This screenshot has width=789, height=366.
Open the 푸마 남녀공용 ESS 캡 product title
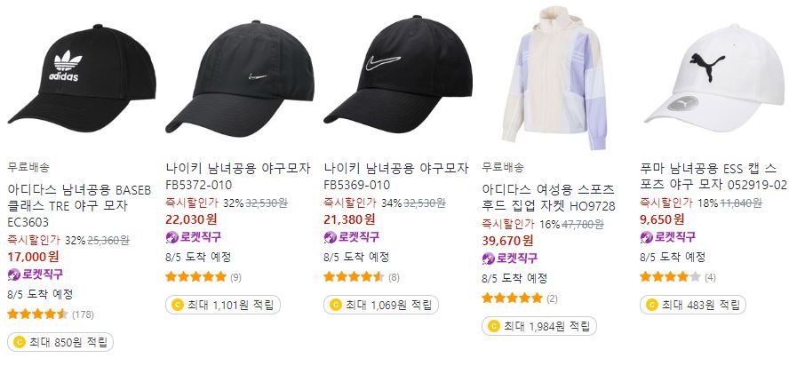pos(713,176)
